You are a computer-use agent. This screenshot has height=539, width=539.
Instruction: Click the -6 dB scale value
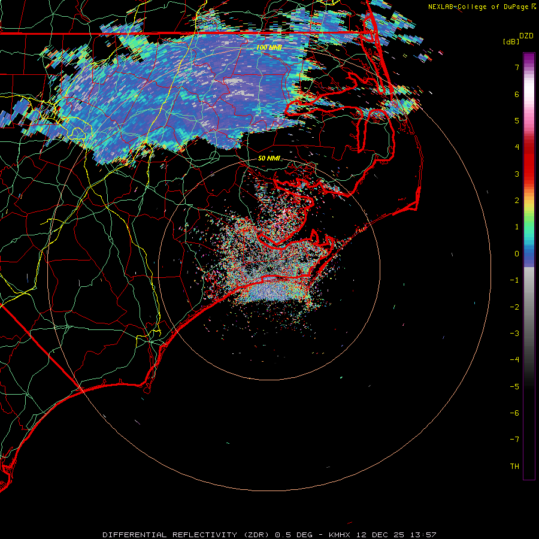tap(514, 413)
